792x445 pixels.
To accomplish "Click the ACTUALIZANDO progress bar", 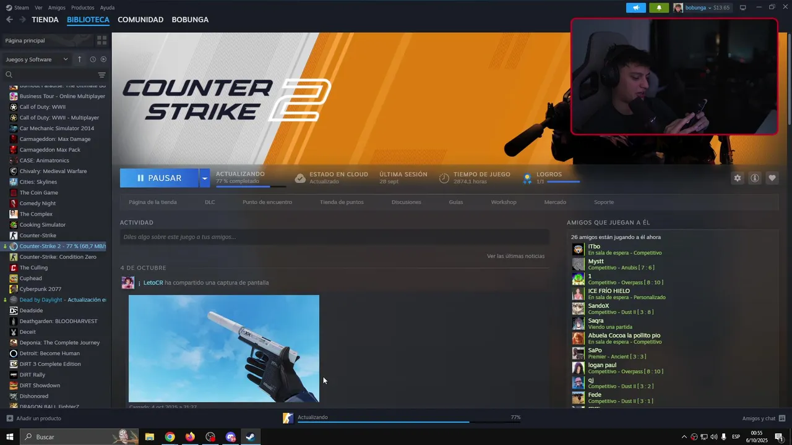I will [x=251, y=186].
